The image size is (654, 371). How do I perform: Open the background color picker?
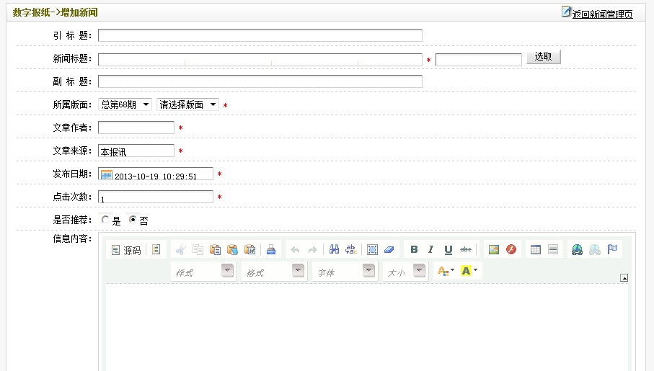469,271
